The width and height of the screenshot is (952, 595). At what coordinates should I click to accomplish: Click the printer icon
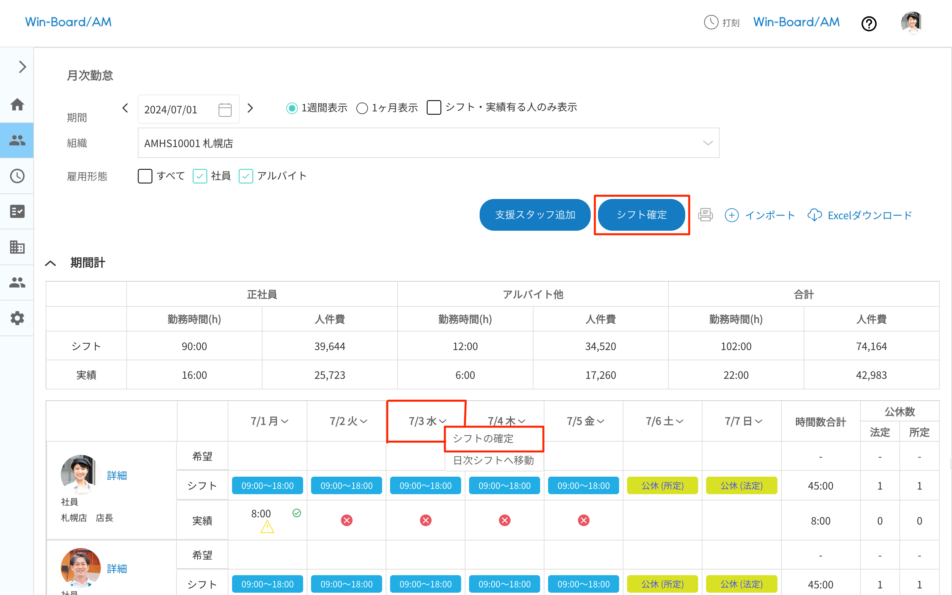click(x=705, y=215)
